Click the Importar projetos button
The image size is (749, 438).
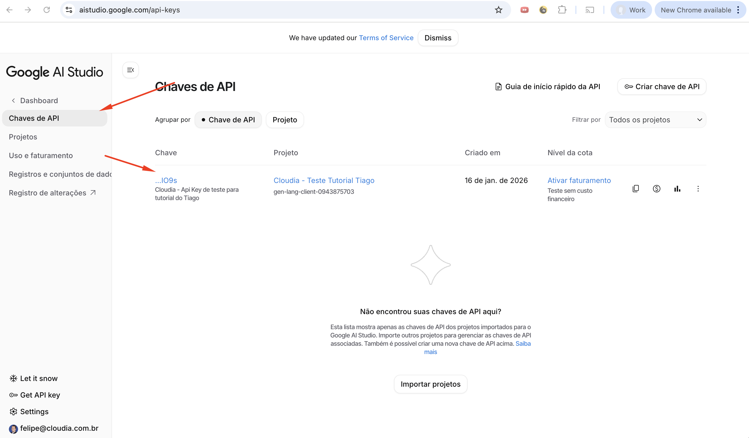click(x=430, y=384)
